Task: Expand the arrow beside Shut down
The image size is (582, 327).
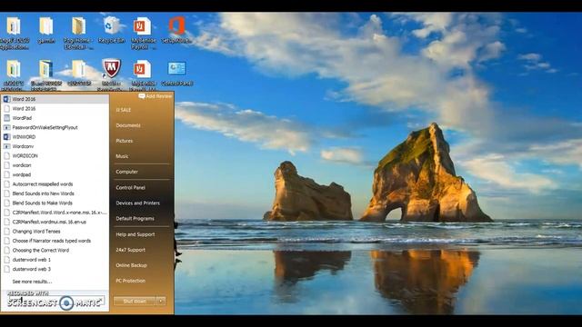Action: 161,301
